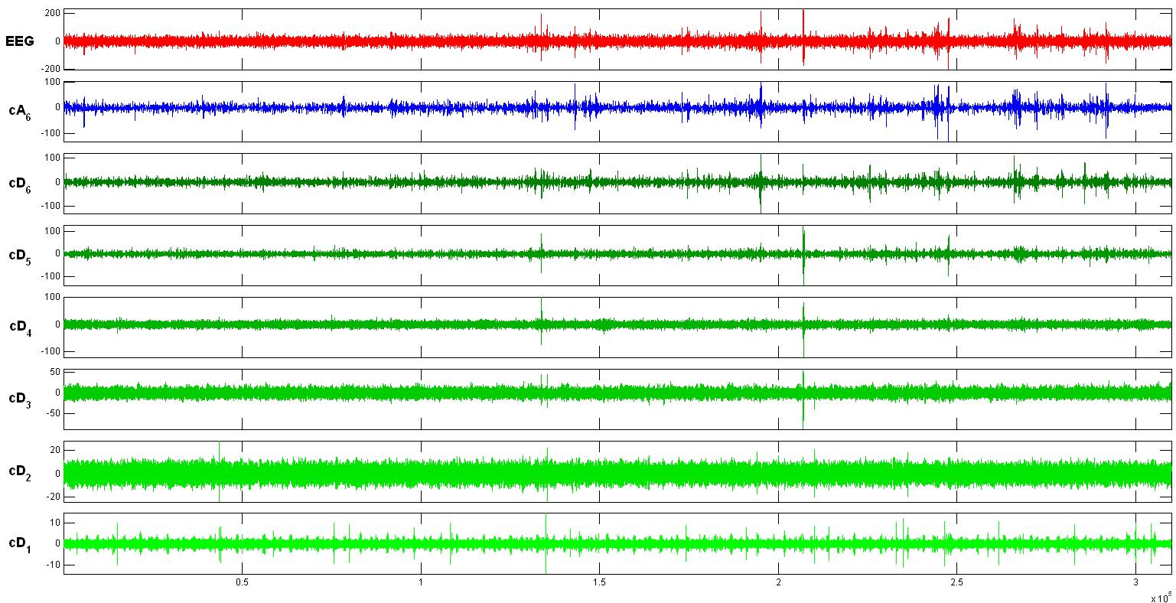The height and width of the screenshot is (603, 1176).
Task: Click the cD5 row label
Action: click(x=20, y=256)
